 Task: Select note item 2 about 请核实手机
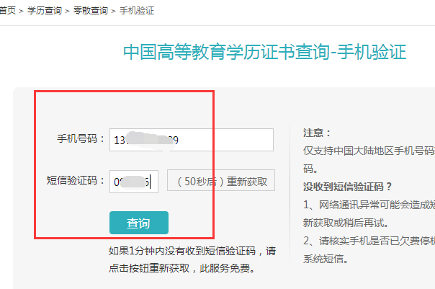tap(369, 241)
